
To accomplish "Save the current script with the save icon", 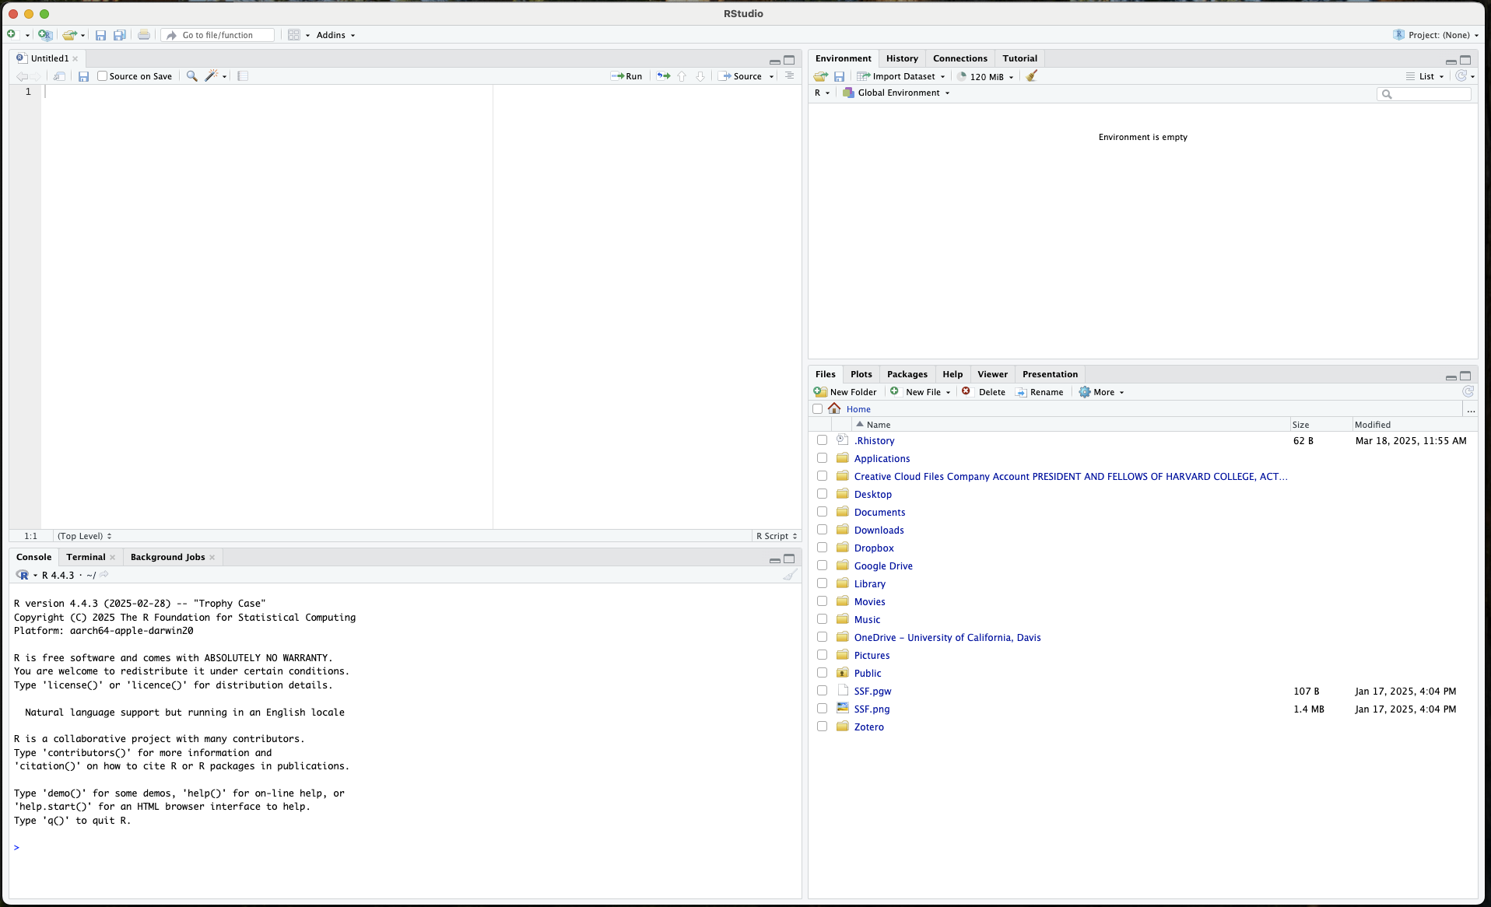I will coord(83,76).
